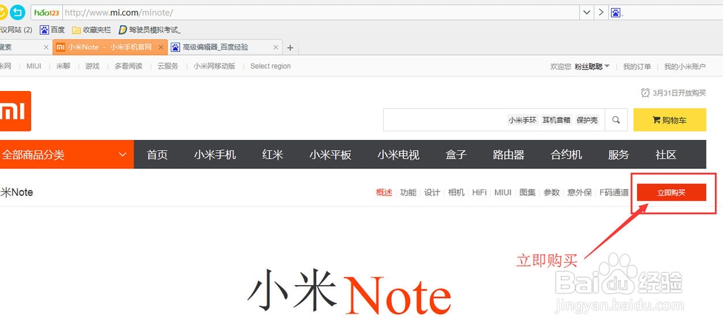Open the address bar history dropdown
723x330 pixels.
coord(586,12)
